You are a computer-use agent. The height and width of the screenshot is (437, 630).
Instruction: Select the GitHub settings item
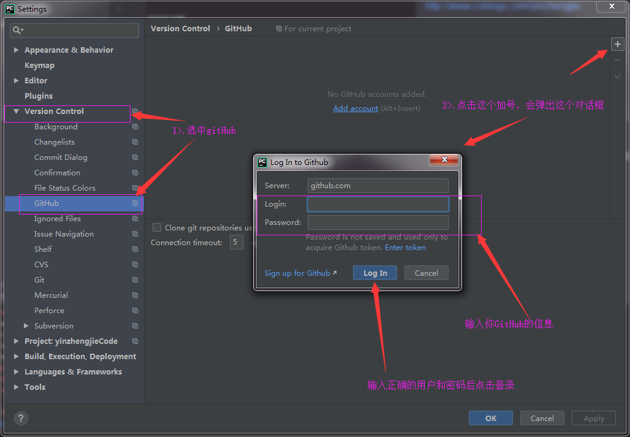[47, 203]
